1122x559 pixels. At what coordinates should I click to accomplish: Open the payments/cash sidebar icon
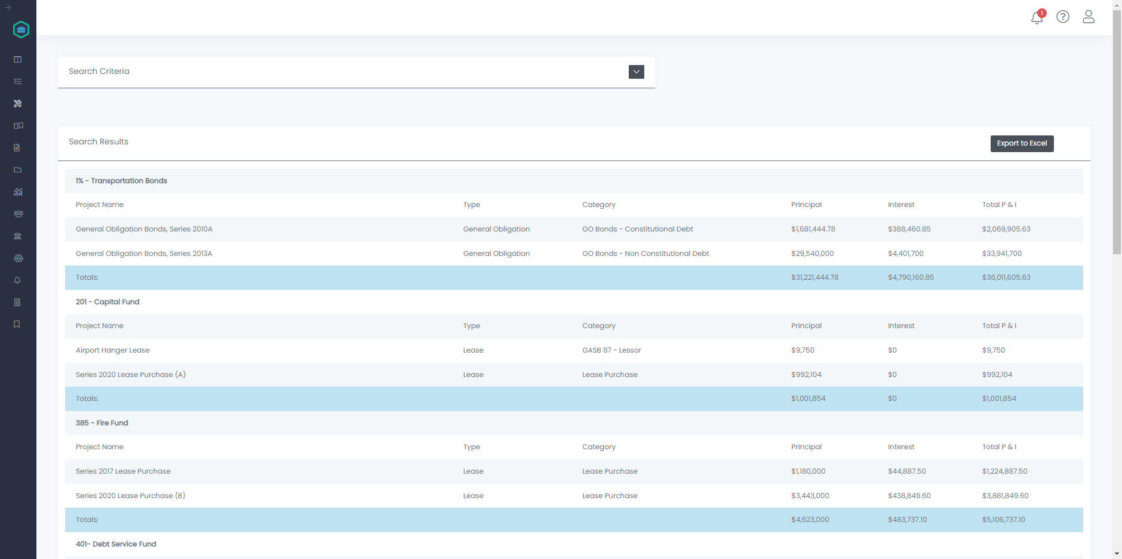[17, 126]
